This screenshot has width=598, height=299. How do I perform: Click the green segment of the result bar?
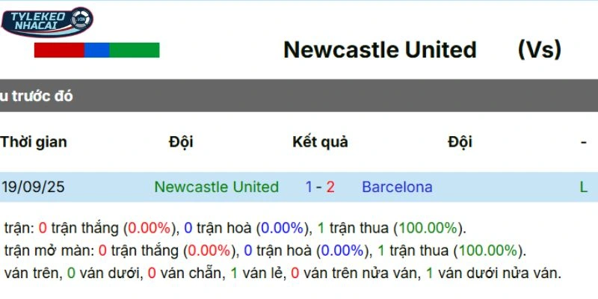(x=135, y=50)
